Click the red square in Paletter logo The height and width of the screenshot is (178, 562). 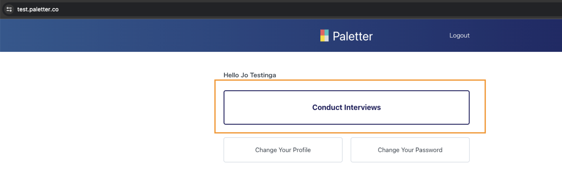(322, 32)
